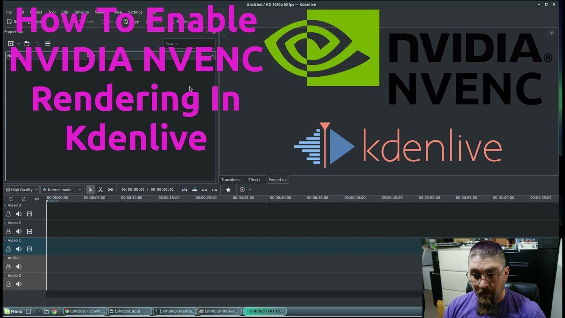The image size is (565, 318).
Task: Click third icon above Video 3 header
Action: [37, 199]
